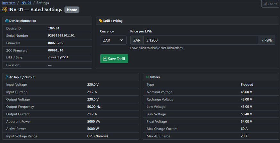Click the Device Information chip icon
280x143 pixels.
click(7, 21)
